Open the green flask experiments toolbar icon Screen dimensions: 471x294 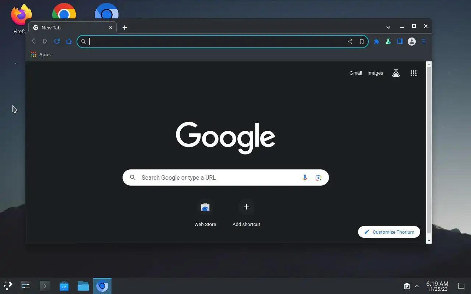coord(388,42)
